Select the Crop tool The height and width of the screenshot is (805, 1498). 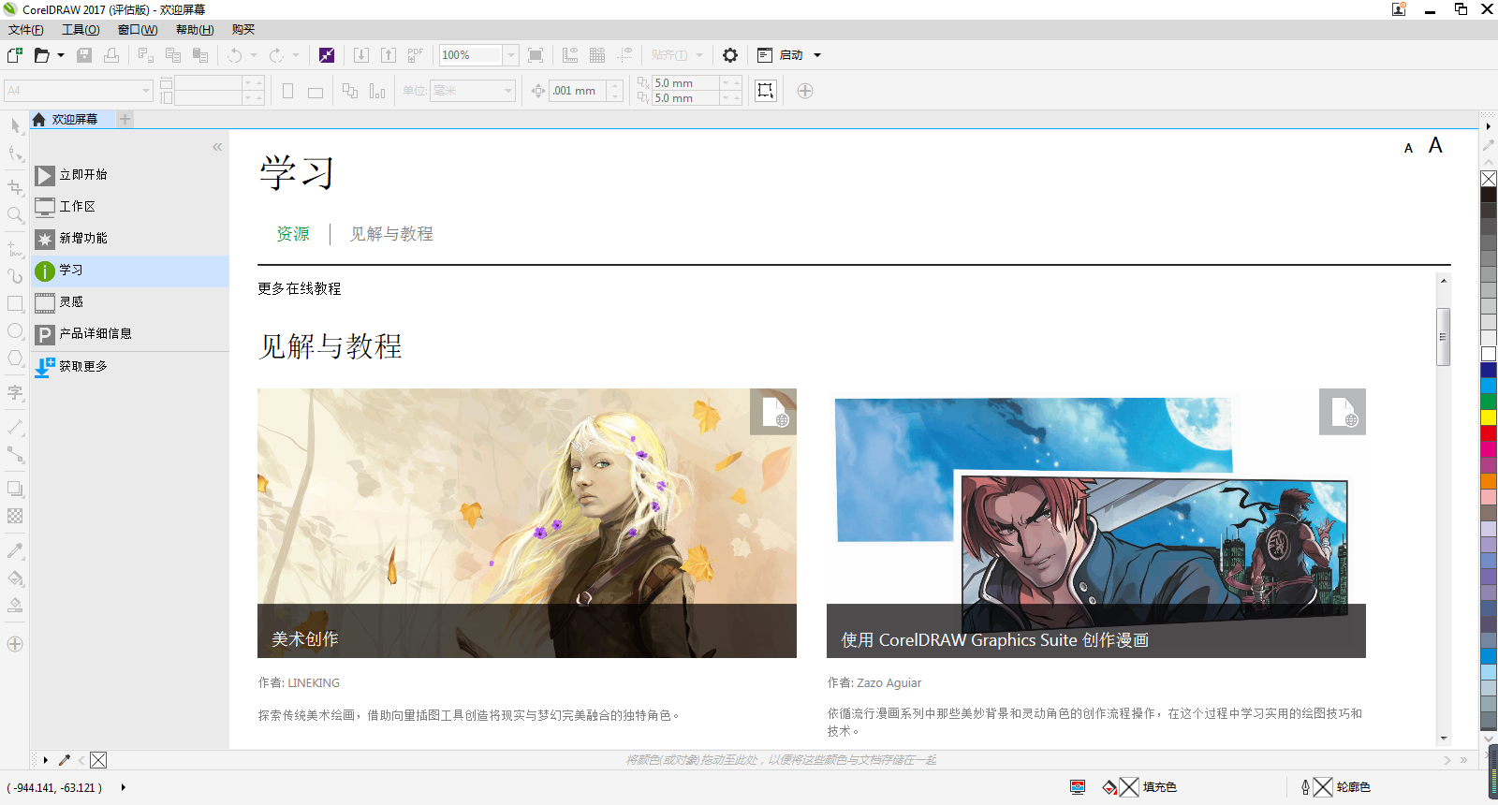coord(15,186)
